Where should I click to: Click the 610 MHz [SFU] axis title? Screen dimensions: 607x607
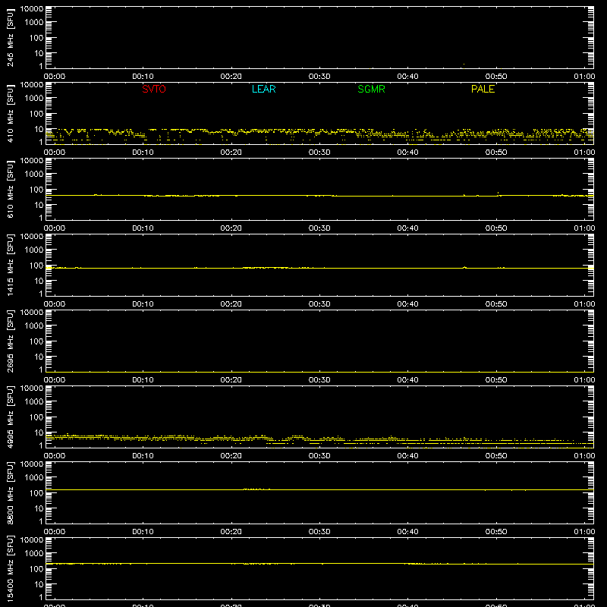coord(10,190)
